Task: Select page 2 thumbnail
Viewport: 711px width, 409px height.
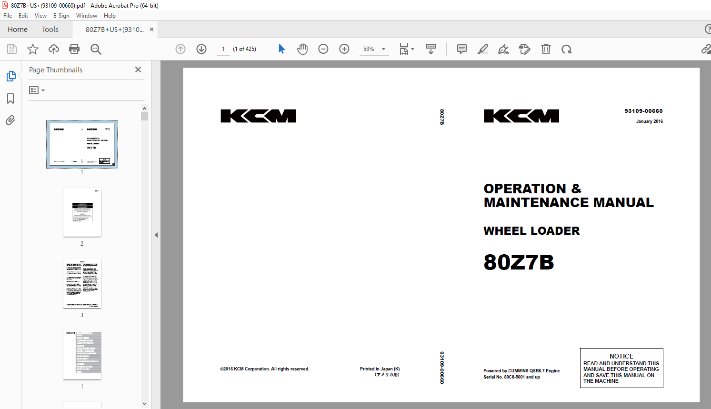Action: 82,212
